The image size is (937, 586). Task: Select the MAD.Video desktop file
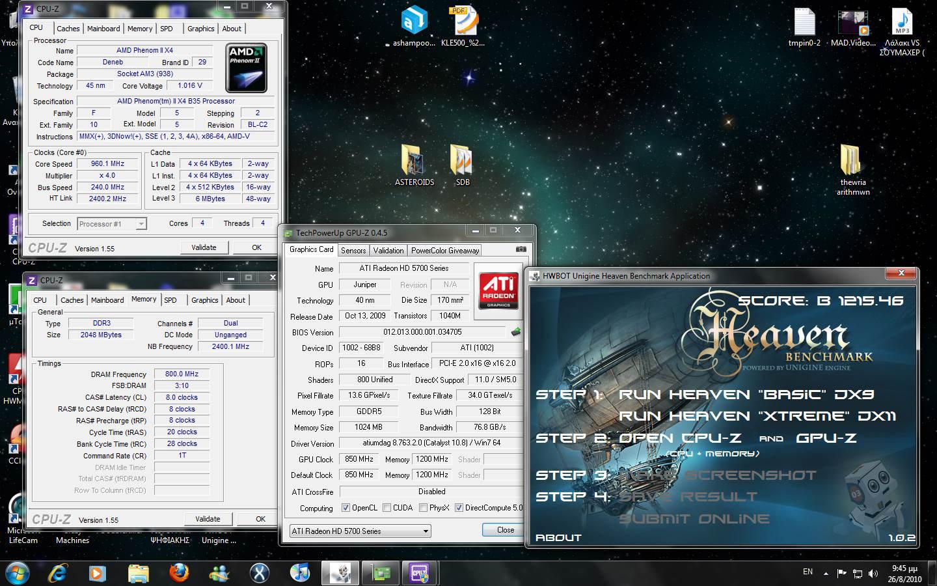(x=853, y=27)
